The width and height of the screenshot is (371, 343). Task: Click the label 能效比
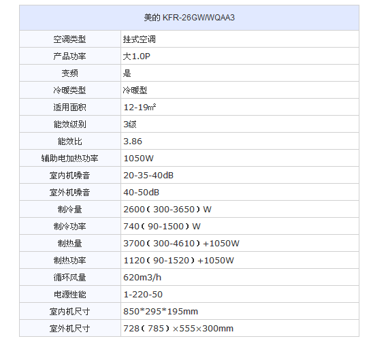(x=69, y=142)
